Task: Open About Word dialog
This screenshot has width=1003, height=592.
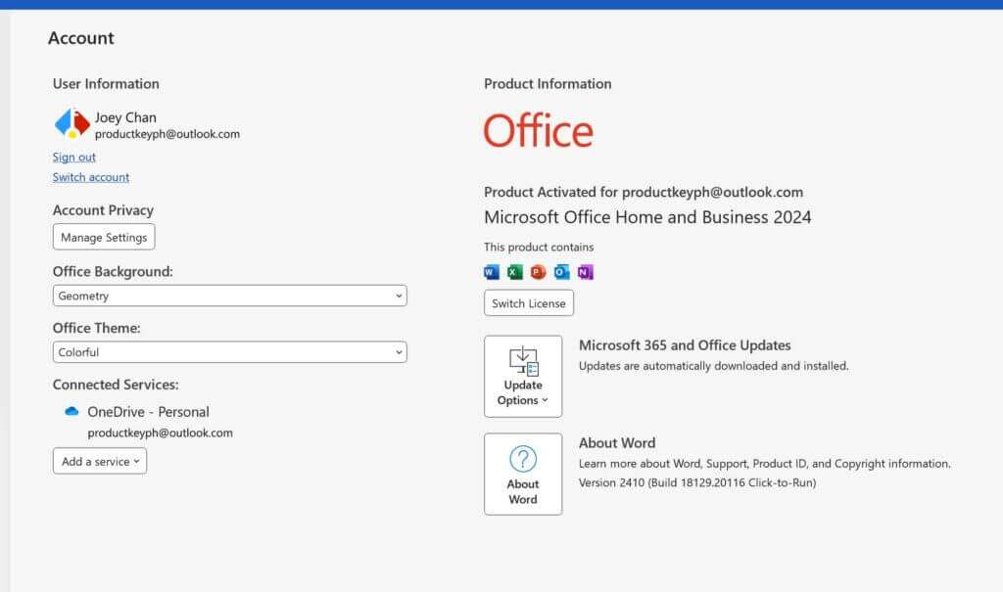Action: [523, 474]
